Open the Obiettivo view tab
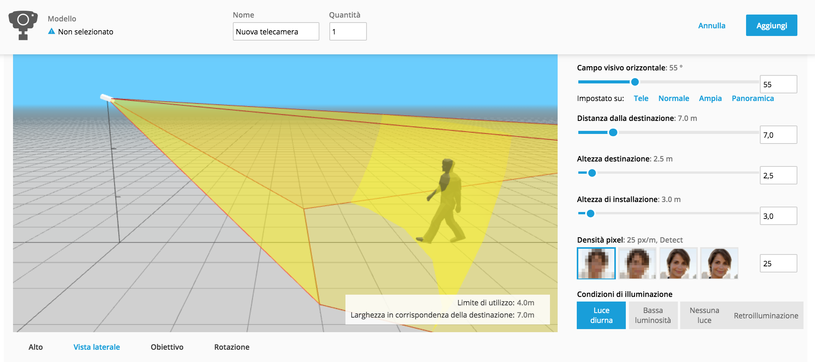This screenshot has height=362, width=815. pyautogui.click(x=167, y=347)
